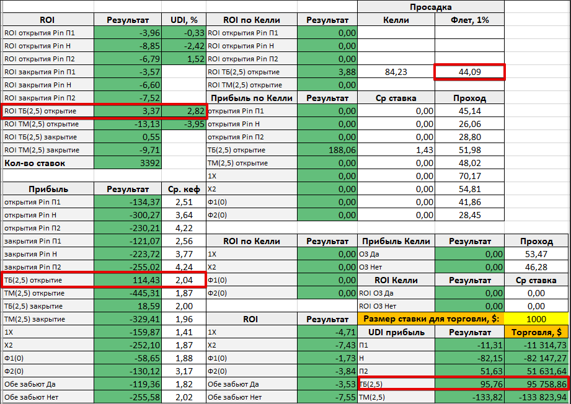Click the UDI profit cell 95,76
The image size is (571, 404).
(469, 384)
